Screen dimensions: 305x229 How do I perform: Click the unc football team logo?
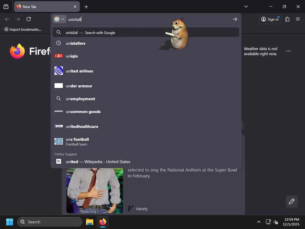coord(59,141)
